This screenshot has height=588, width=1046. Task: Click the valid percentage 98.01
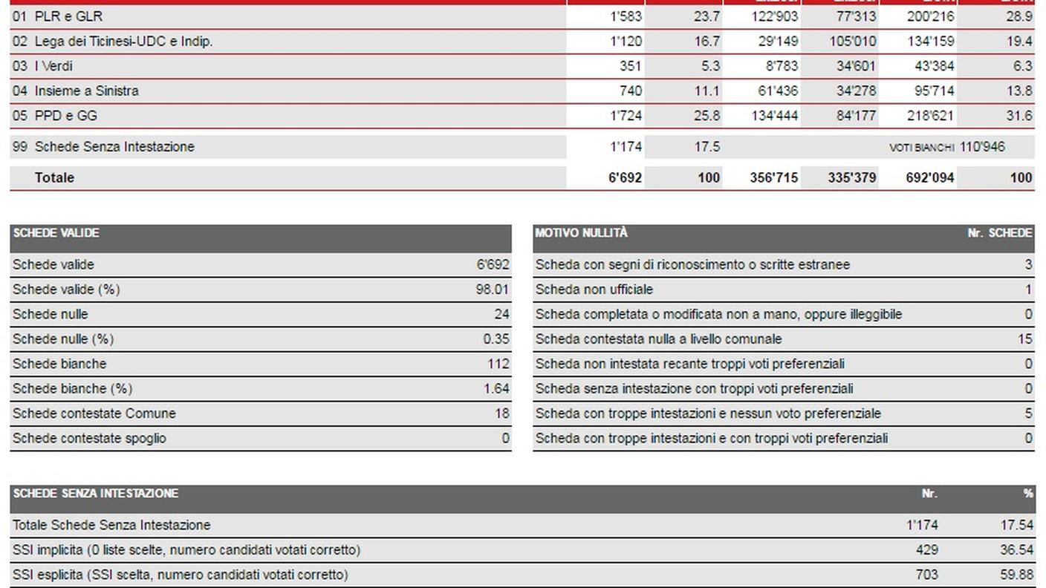click(x=493, y=290)
